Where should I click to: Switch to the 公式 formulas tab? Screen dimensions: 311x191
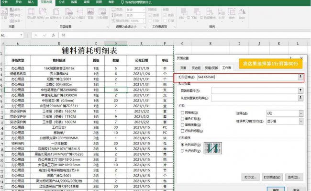pos(62,2)
